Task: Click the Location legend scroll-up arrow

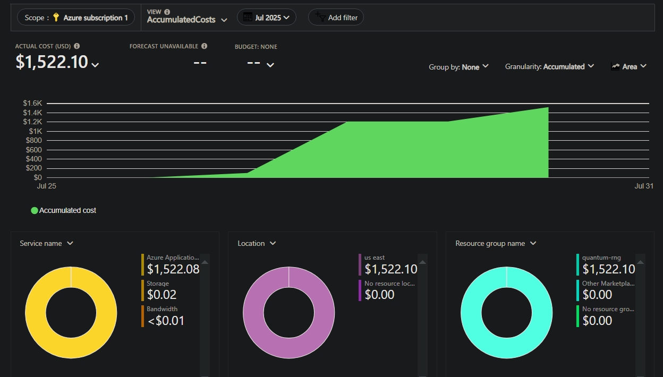Action: pos(423,262)
